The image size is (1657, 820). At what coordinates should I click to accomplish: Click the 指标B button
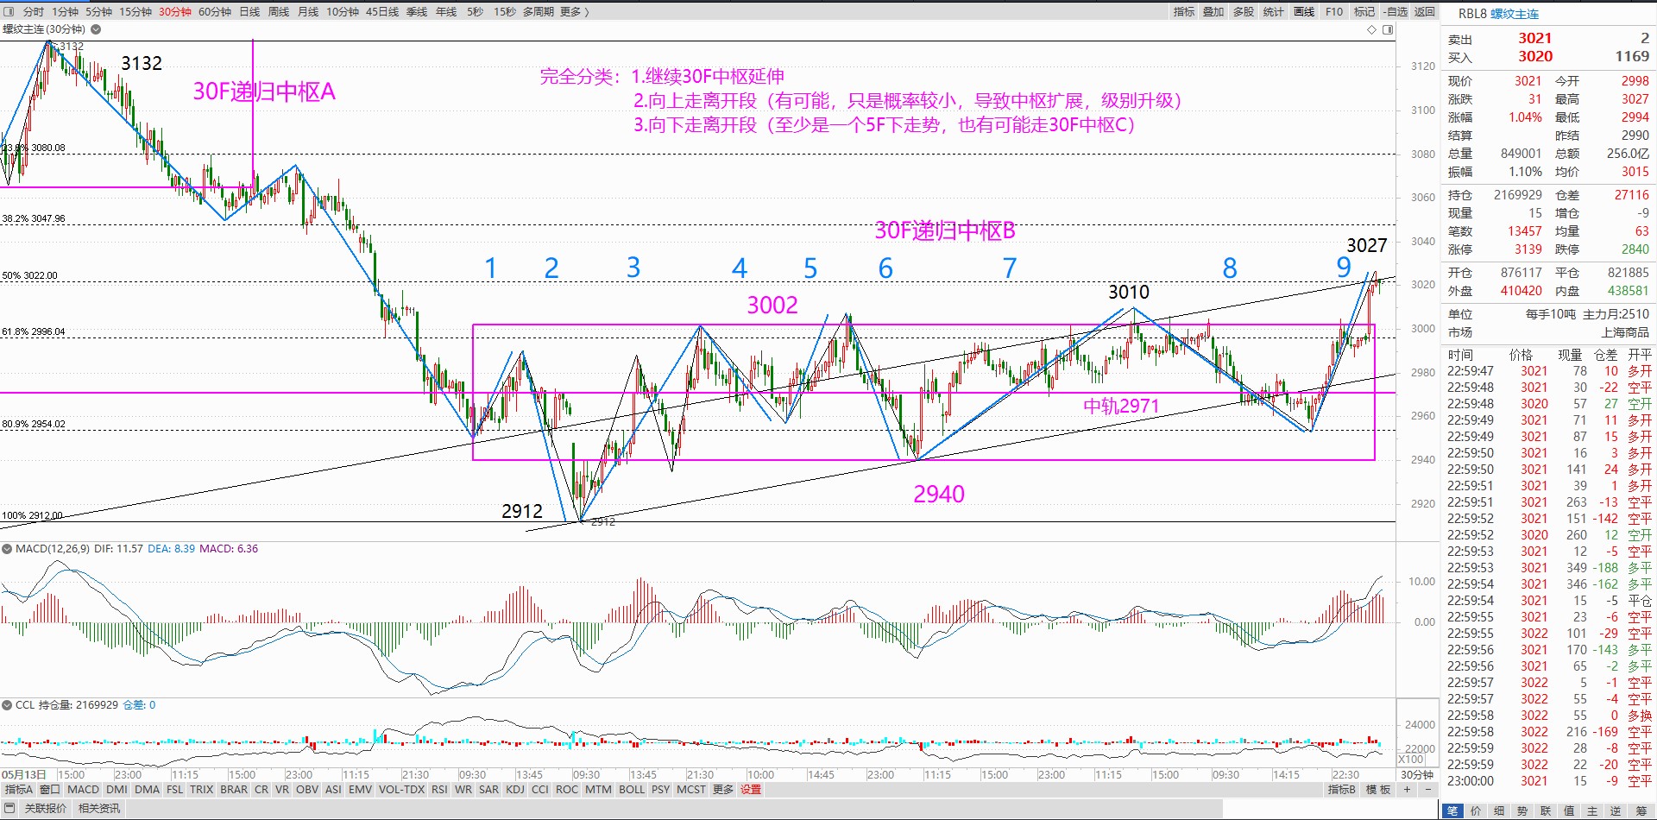coord(1341,790)
